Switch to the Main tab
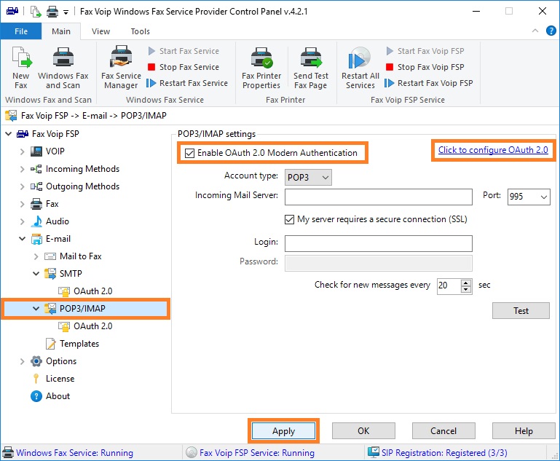The height and width of the screenshot is (461, 560). click(x=61, y=31)
